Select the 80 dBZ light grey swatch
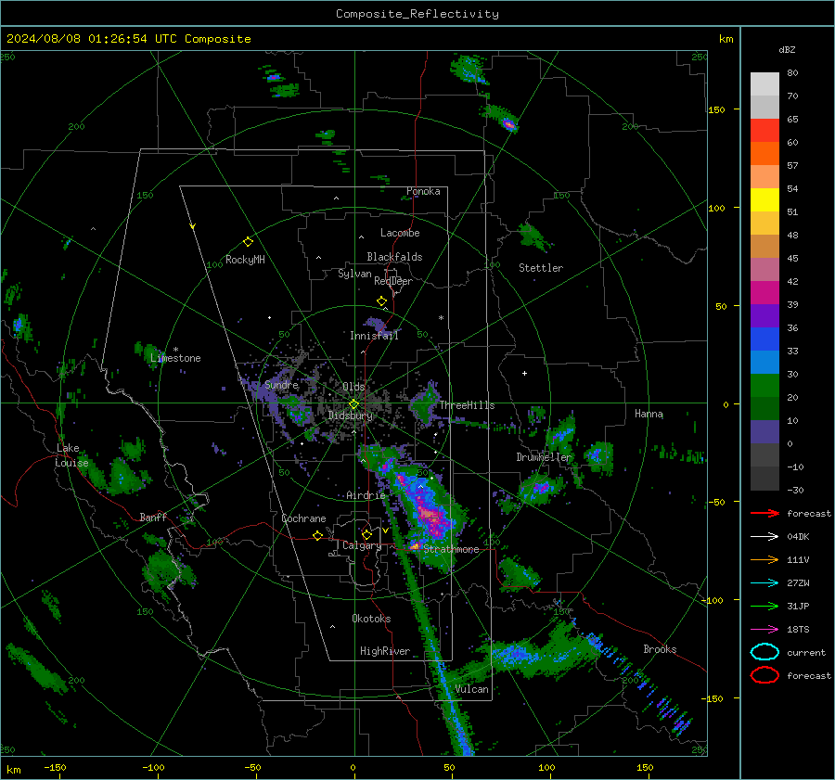This screenshot has height=780, width=835. [764, 83]
